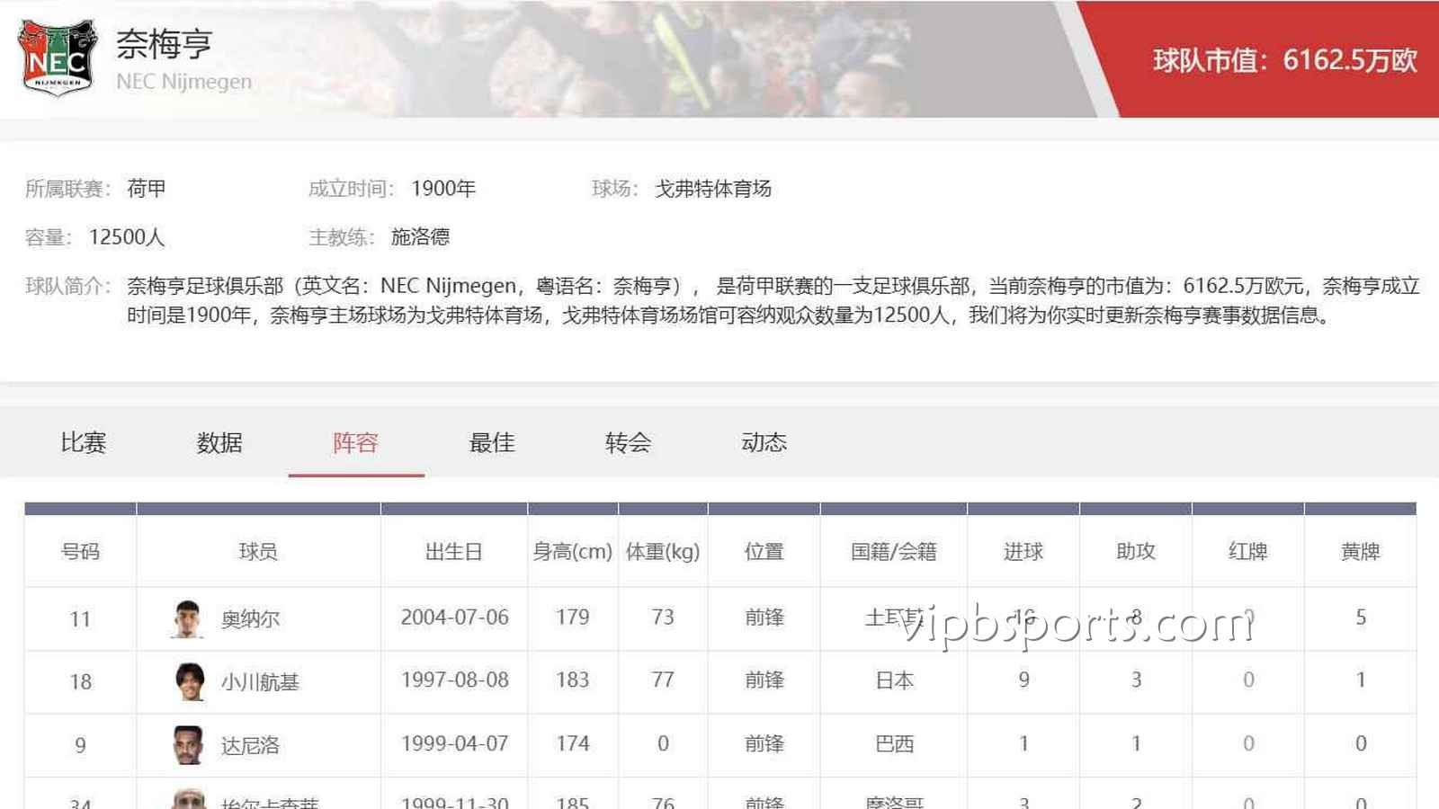
Task: Click the 进球 column header
Action: [x=1023, y=551]
